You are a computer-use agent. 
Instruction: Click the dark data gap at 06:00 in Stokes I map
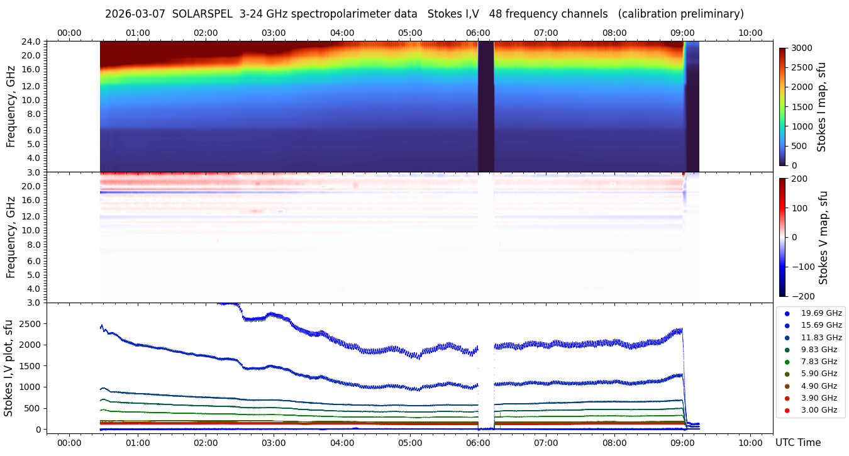tap(486, 107)
